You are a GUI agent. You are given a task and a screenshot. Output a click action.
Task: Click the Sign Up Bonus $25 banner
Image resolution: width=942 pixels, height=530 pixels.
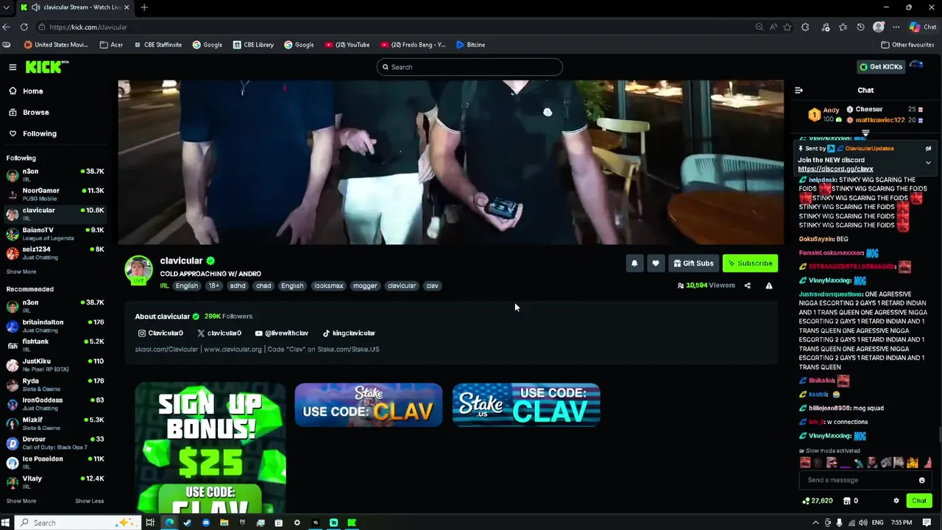click(210, 448)
